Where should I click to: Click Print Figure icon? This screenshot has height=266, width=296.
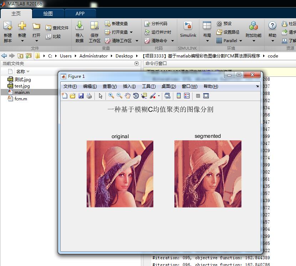tap(89, 96)
